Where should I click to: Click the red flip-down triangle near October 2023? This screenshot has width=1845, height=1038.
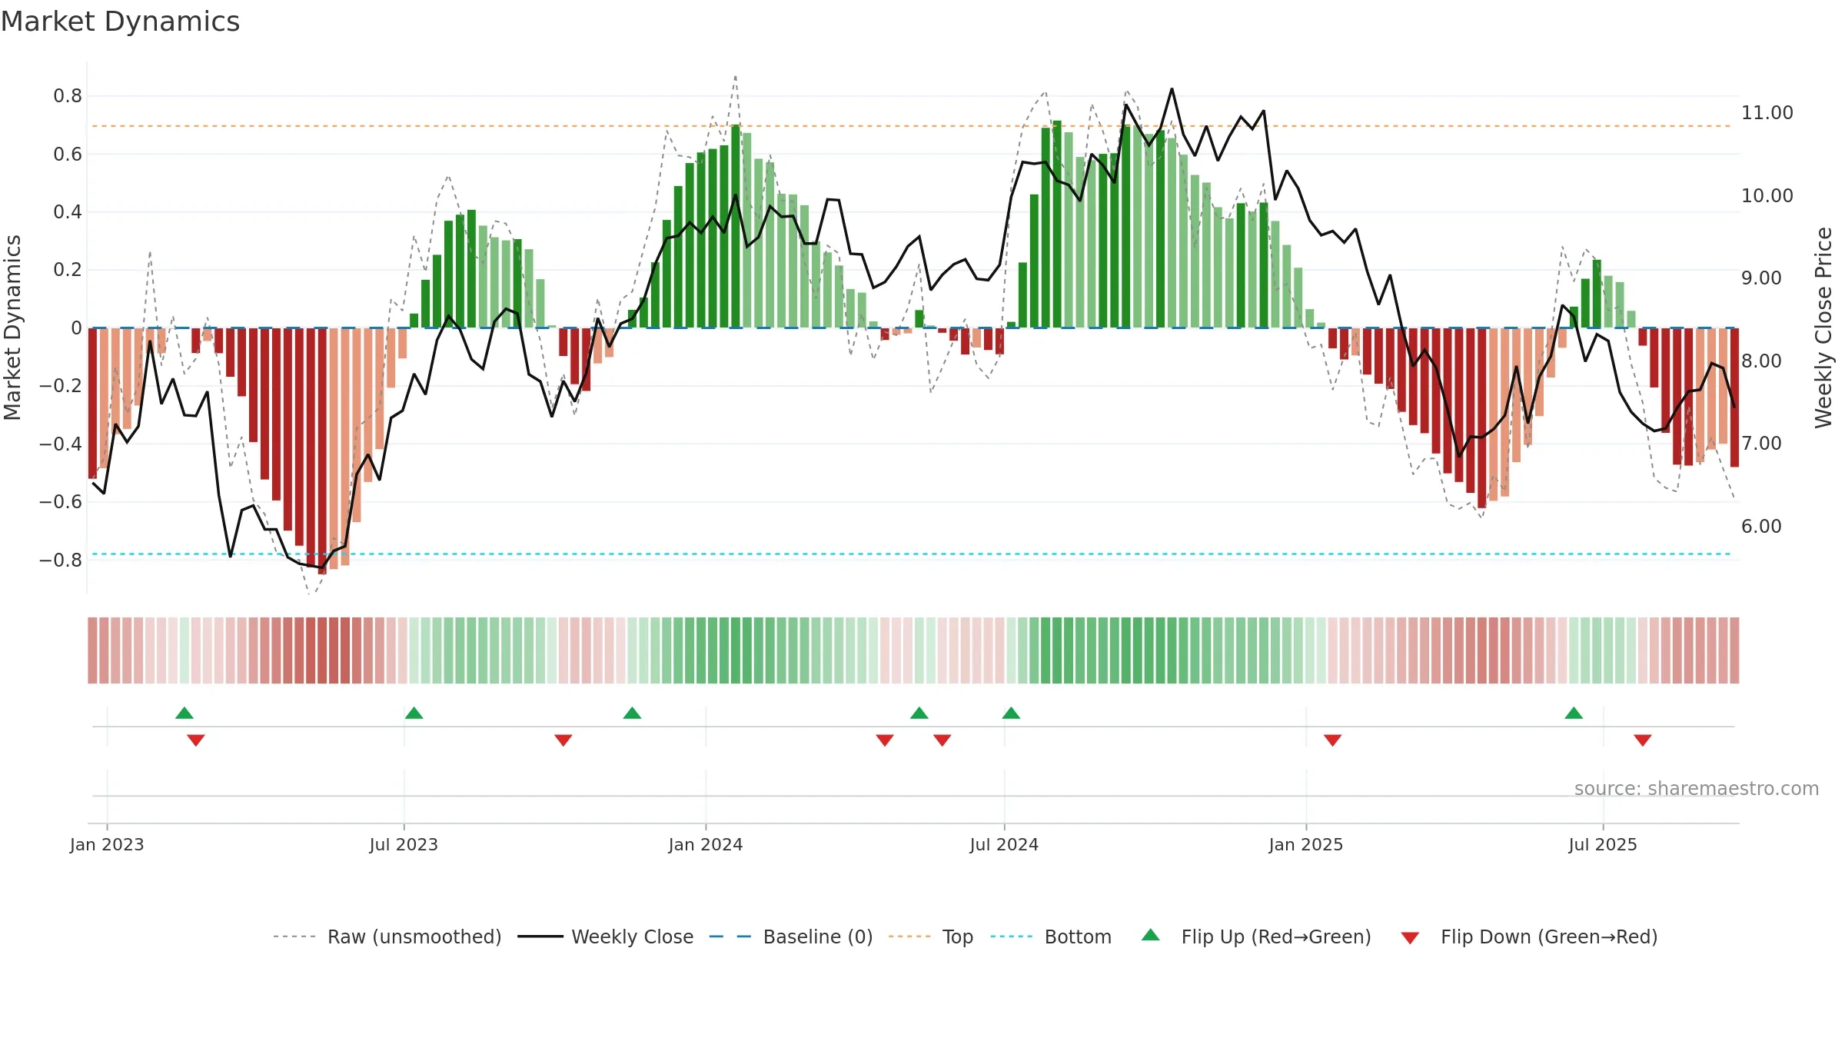563,740
